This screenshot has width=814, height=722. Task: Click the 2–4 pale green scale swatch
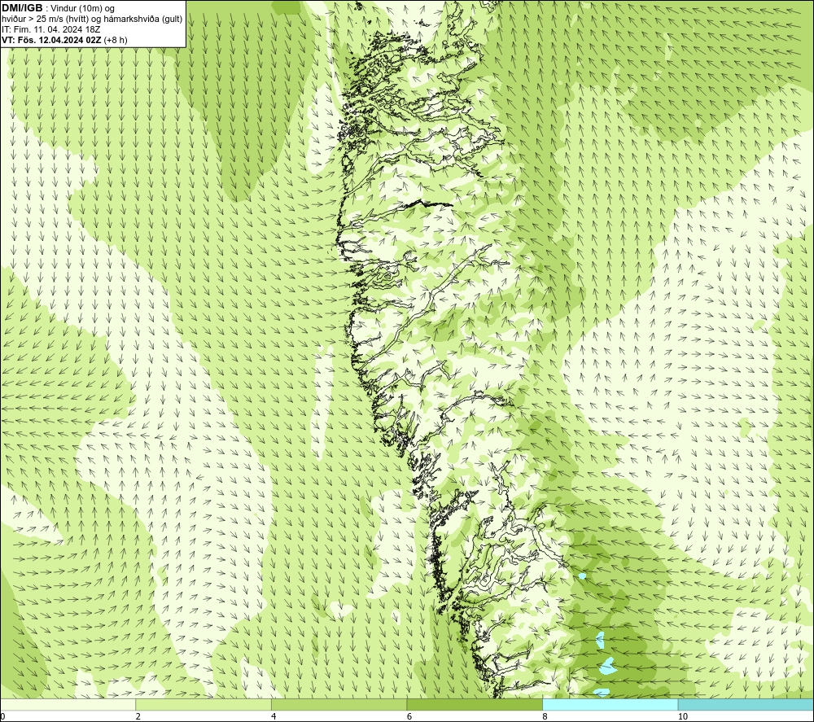(203, 704)
